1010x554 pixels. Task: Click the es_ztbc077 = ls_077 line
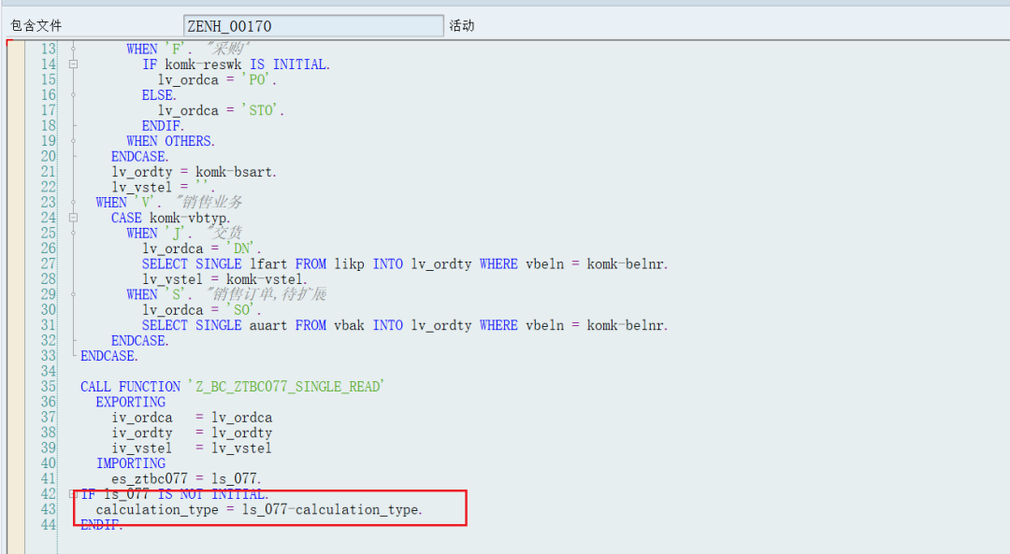(186, 478)
